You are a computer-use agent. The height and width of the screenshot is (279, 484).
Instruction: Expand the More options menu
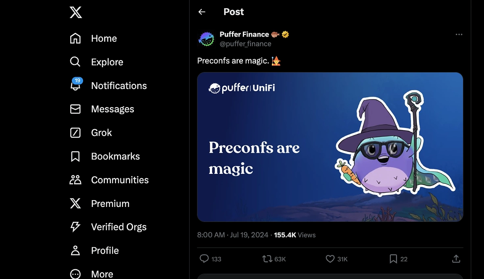(92, 274)
